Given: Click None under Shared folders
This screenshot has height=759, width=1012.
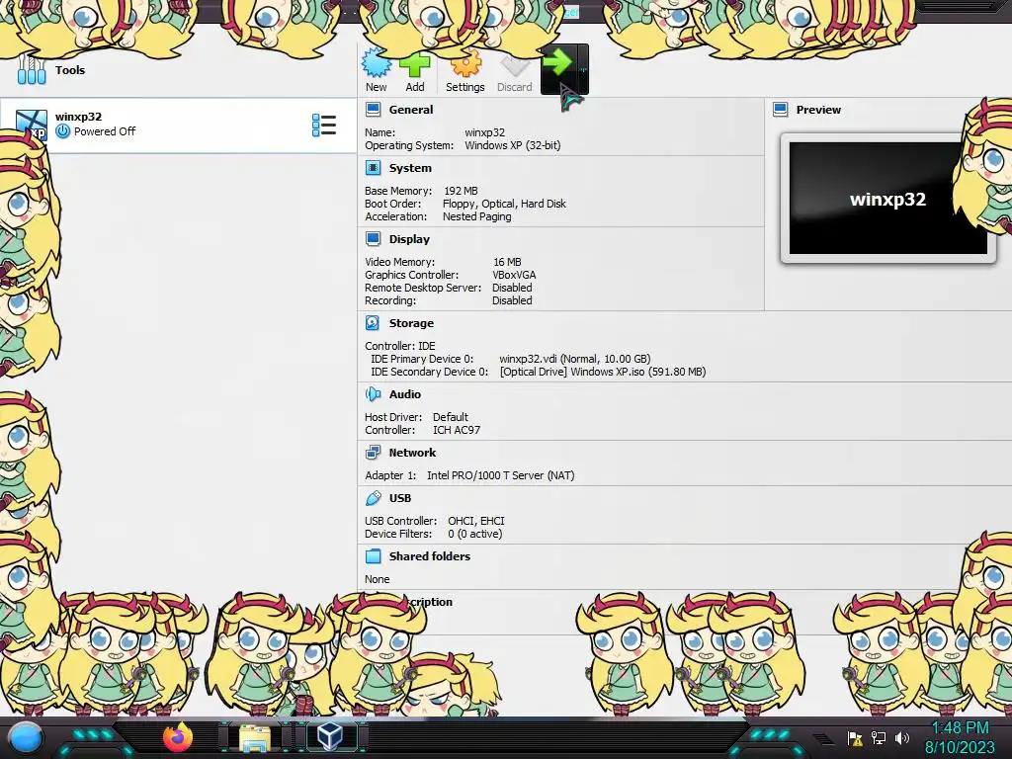Looking at the screenshot, I should pos(377,579).
